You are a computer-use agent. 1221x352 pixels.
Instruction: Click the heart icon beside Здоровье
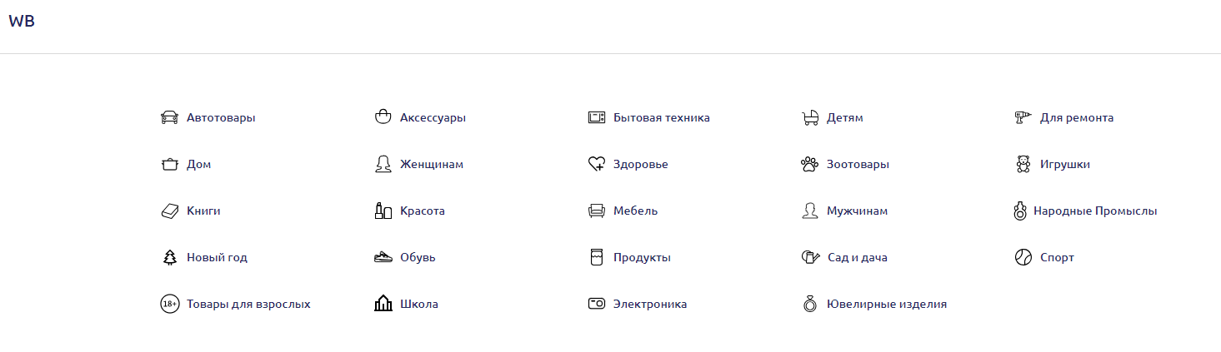pyautogui.click(x=596, y=164)
